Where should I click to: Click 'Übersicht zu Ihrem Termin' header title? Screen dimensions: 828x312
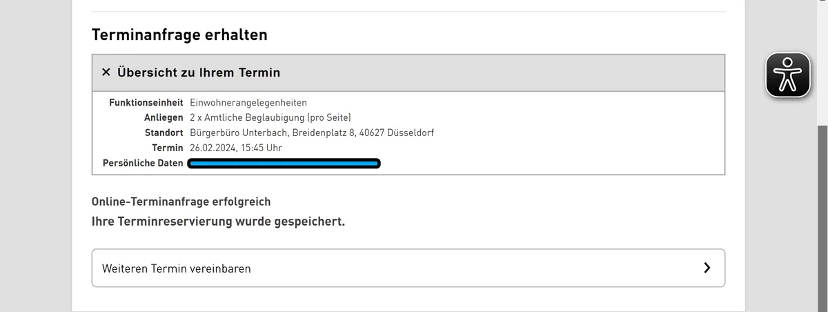tap(199, 72)
